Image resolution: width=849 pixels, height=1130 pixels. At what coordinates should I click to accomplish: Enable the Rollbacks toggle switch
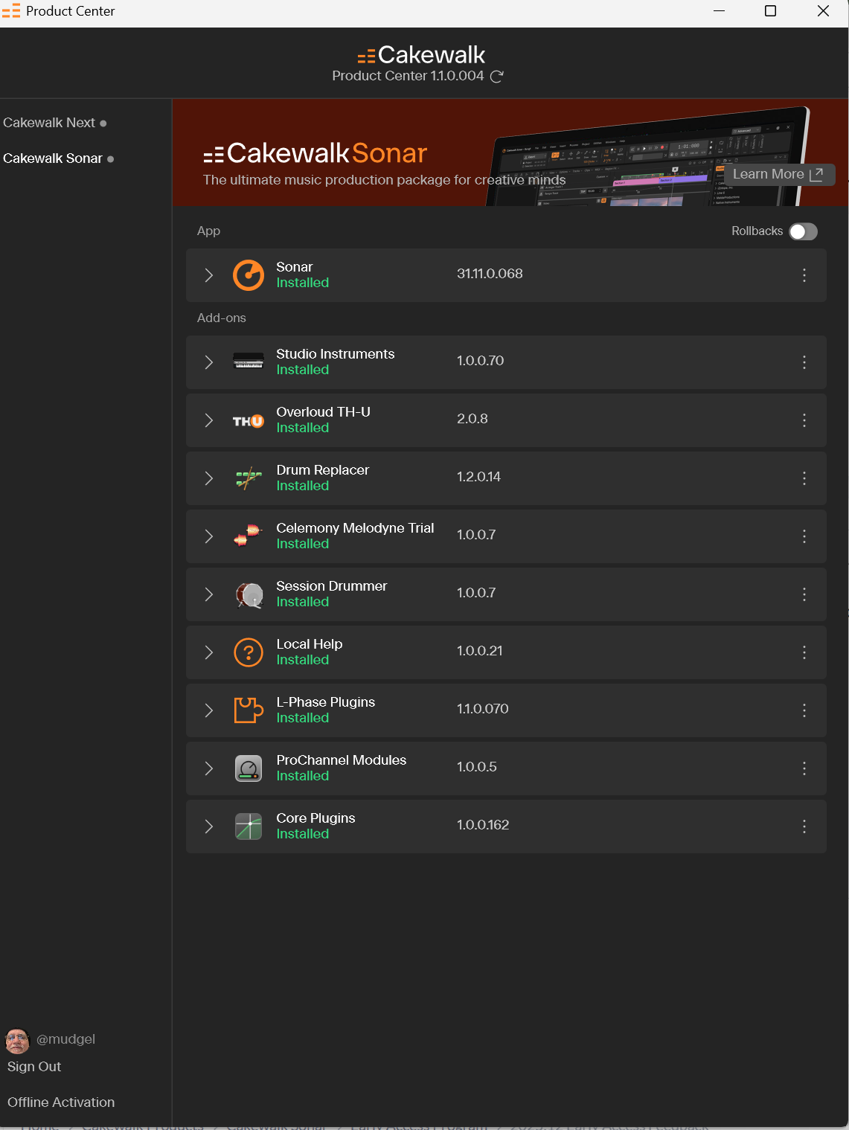click(x=803, y=231)
